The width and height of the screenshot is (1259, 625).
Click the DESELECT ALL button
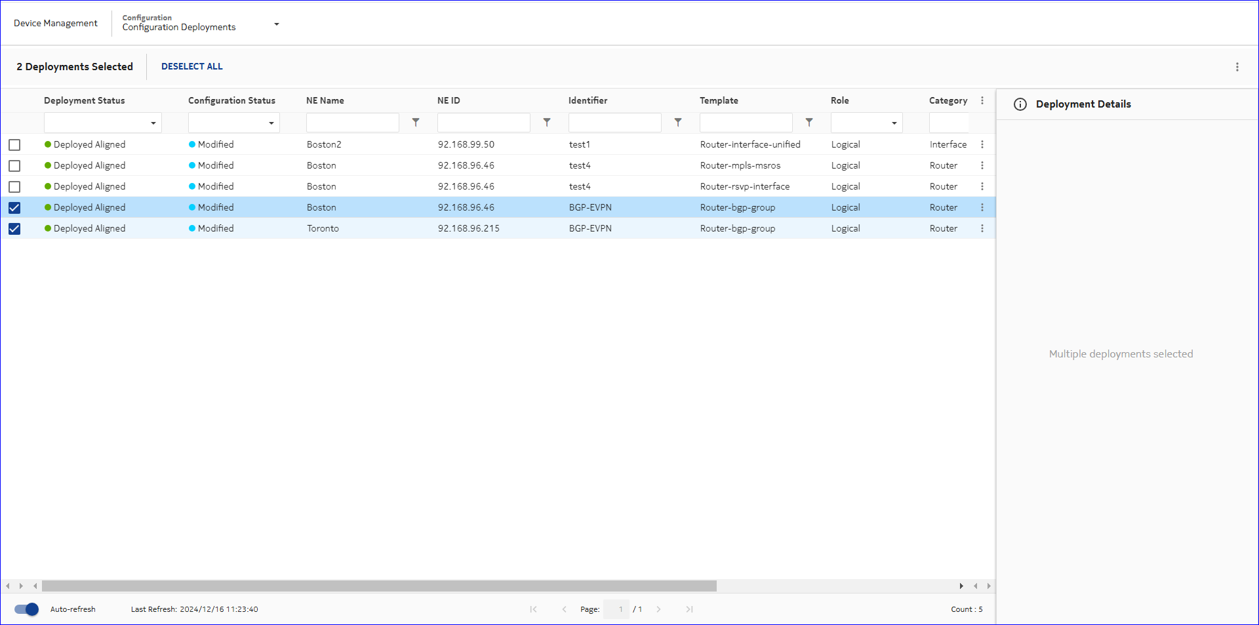click(191, 66)
